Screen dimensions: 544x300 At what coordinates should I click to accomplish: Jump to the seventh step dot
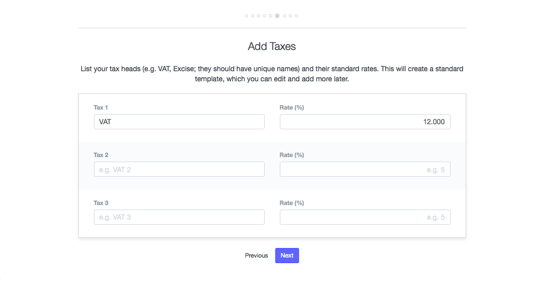[x=284, y=16]
